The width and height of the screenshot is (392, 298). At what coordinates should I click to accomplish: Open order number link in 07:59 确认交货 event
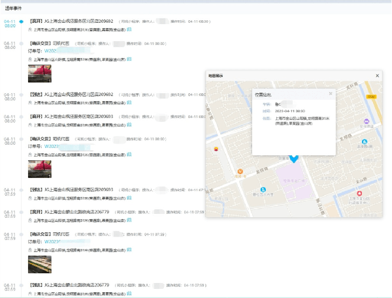[54, 241]
